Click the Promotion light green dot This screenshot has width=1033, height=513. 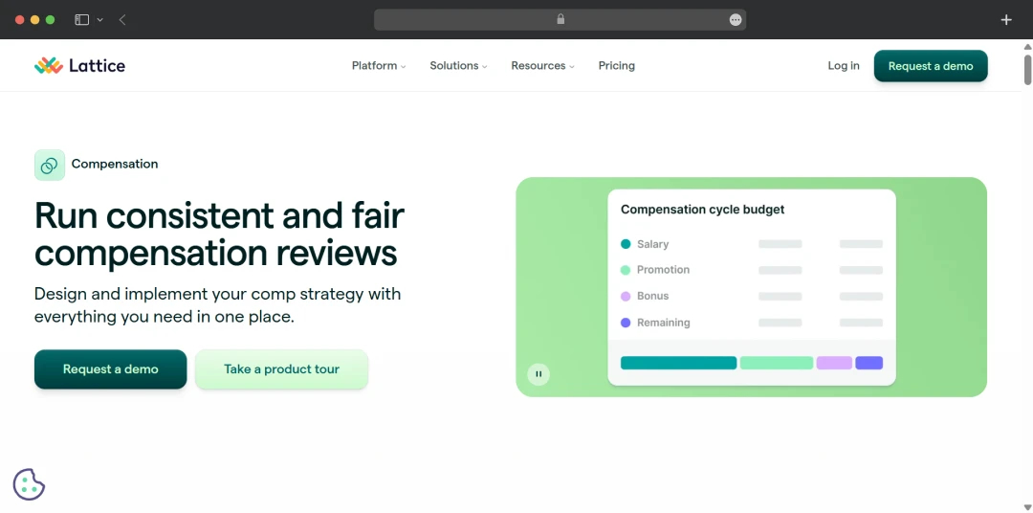(x=626, y=270)
